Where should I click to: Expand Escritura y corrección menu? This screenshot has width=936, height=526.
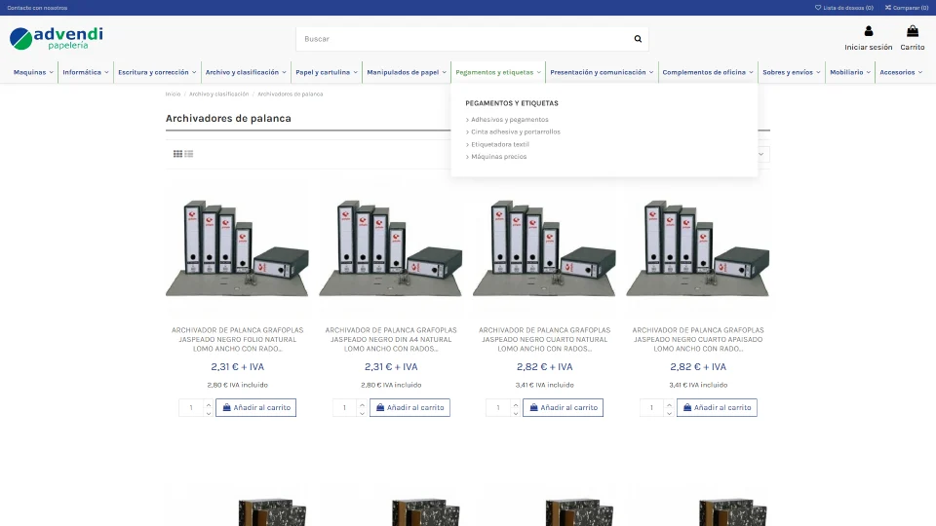coord(157,72)
